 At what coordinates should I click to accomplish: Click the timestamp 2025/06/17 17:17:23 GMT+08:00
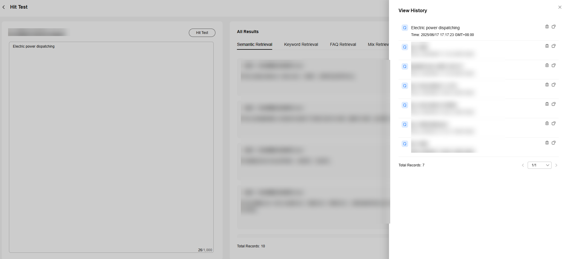point(447,35)
